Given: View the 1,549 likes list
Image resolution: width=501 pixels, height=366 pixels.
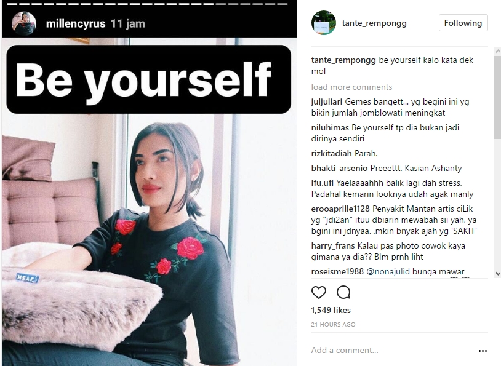Looking at the screenshot, I should pos(331,310).
